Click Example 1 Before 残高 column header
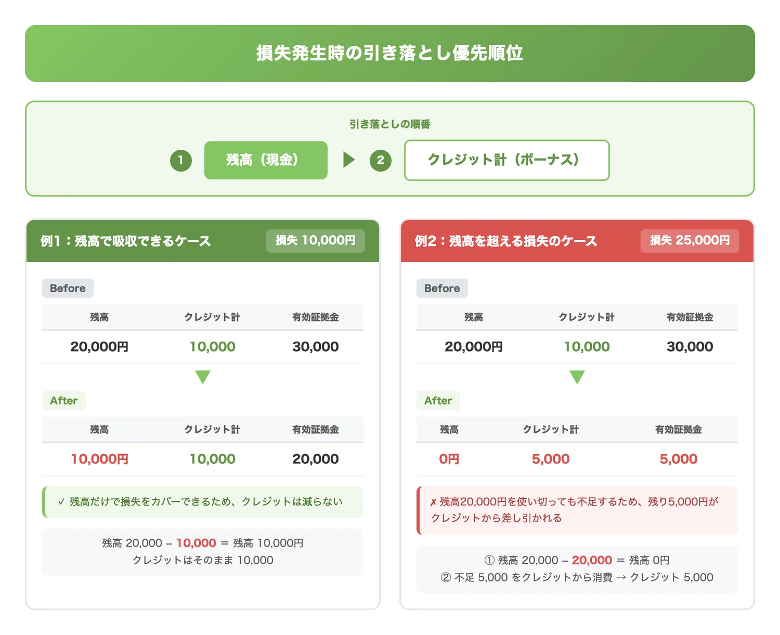 click(99, 317)
